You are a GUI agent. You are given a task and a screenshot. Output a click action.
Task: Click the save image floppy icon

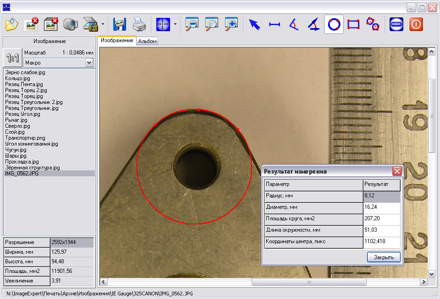[x=119, y=24]
